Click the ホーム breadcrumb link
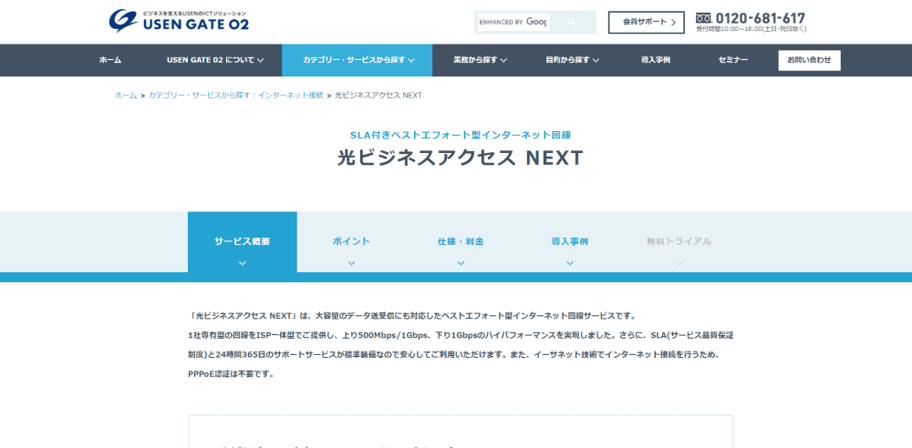Viewport: 912px width, 448px height. (126, 96)
